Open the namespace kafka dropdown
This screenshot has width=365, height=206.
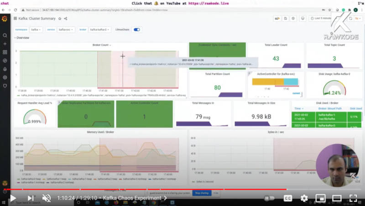coord(36,30)
